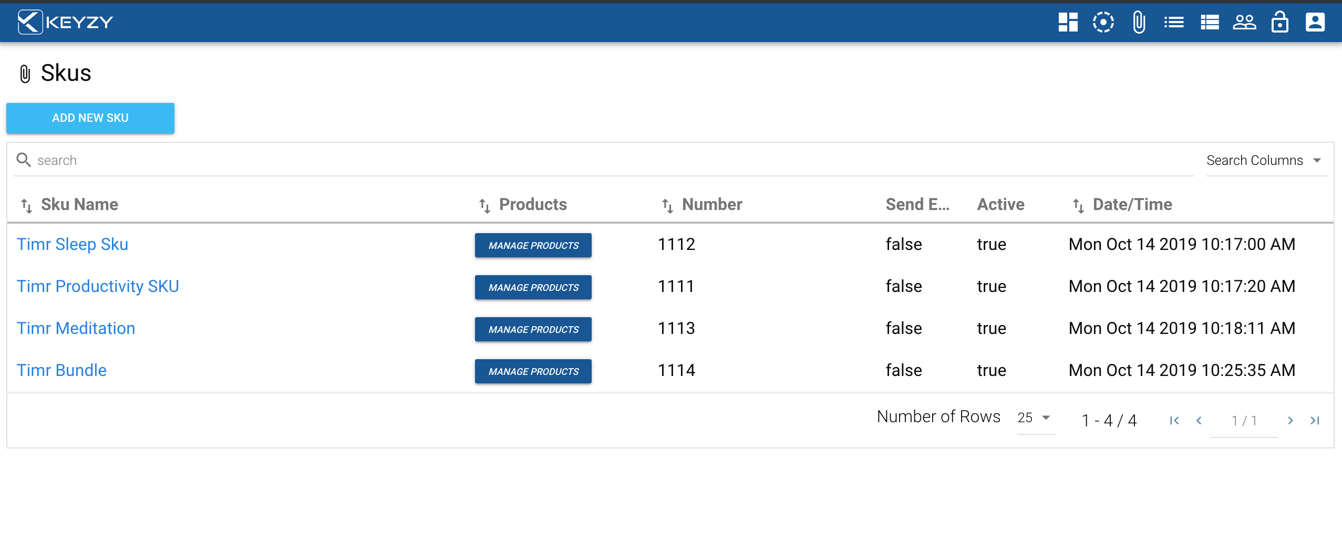Screen dimensions: 1342x544
Task: Click the bulleted list icon in the navbar
Action: coord(1174,22)
